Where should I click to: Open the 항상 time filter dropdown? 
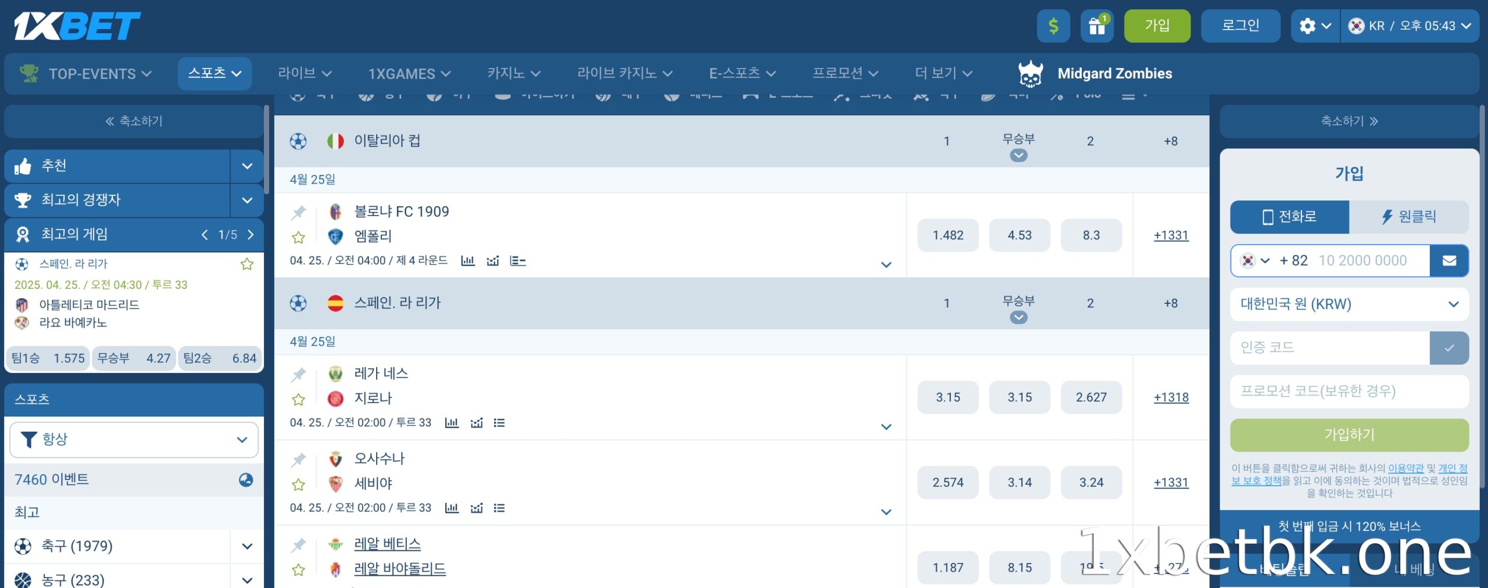pyautogui.click(x=134, y=440)
